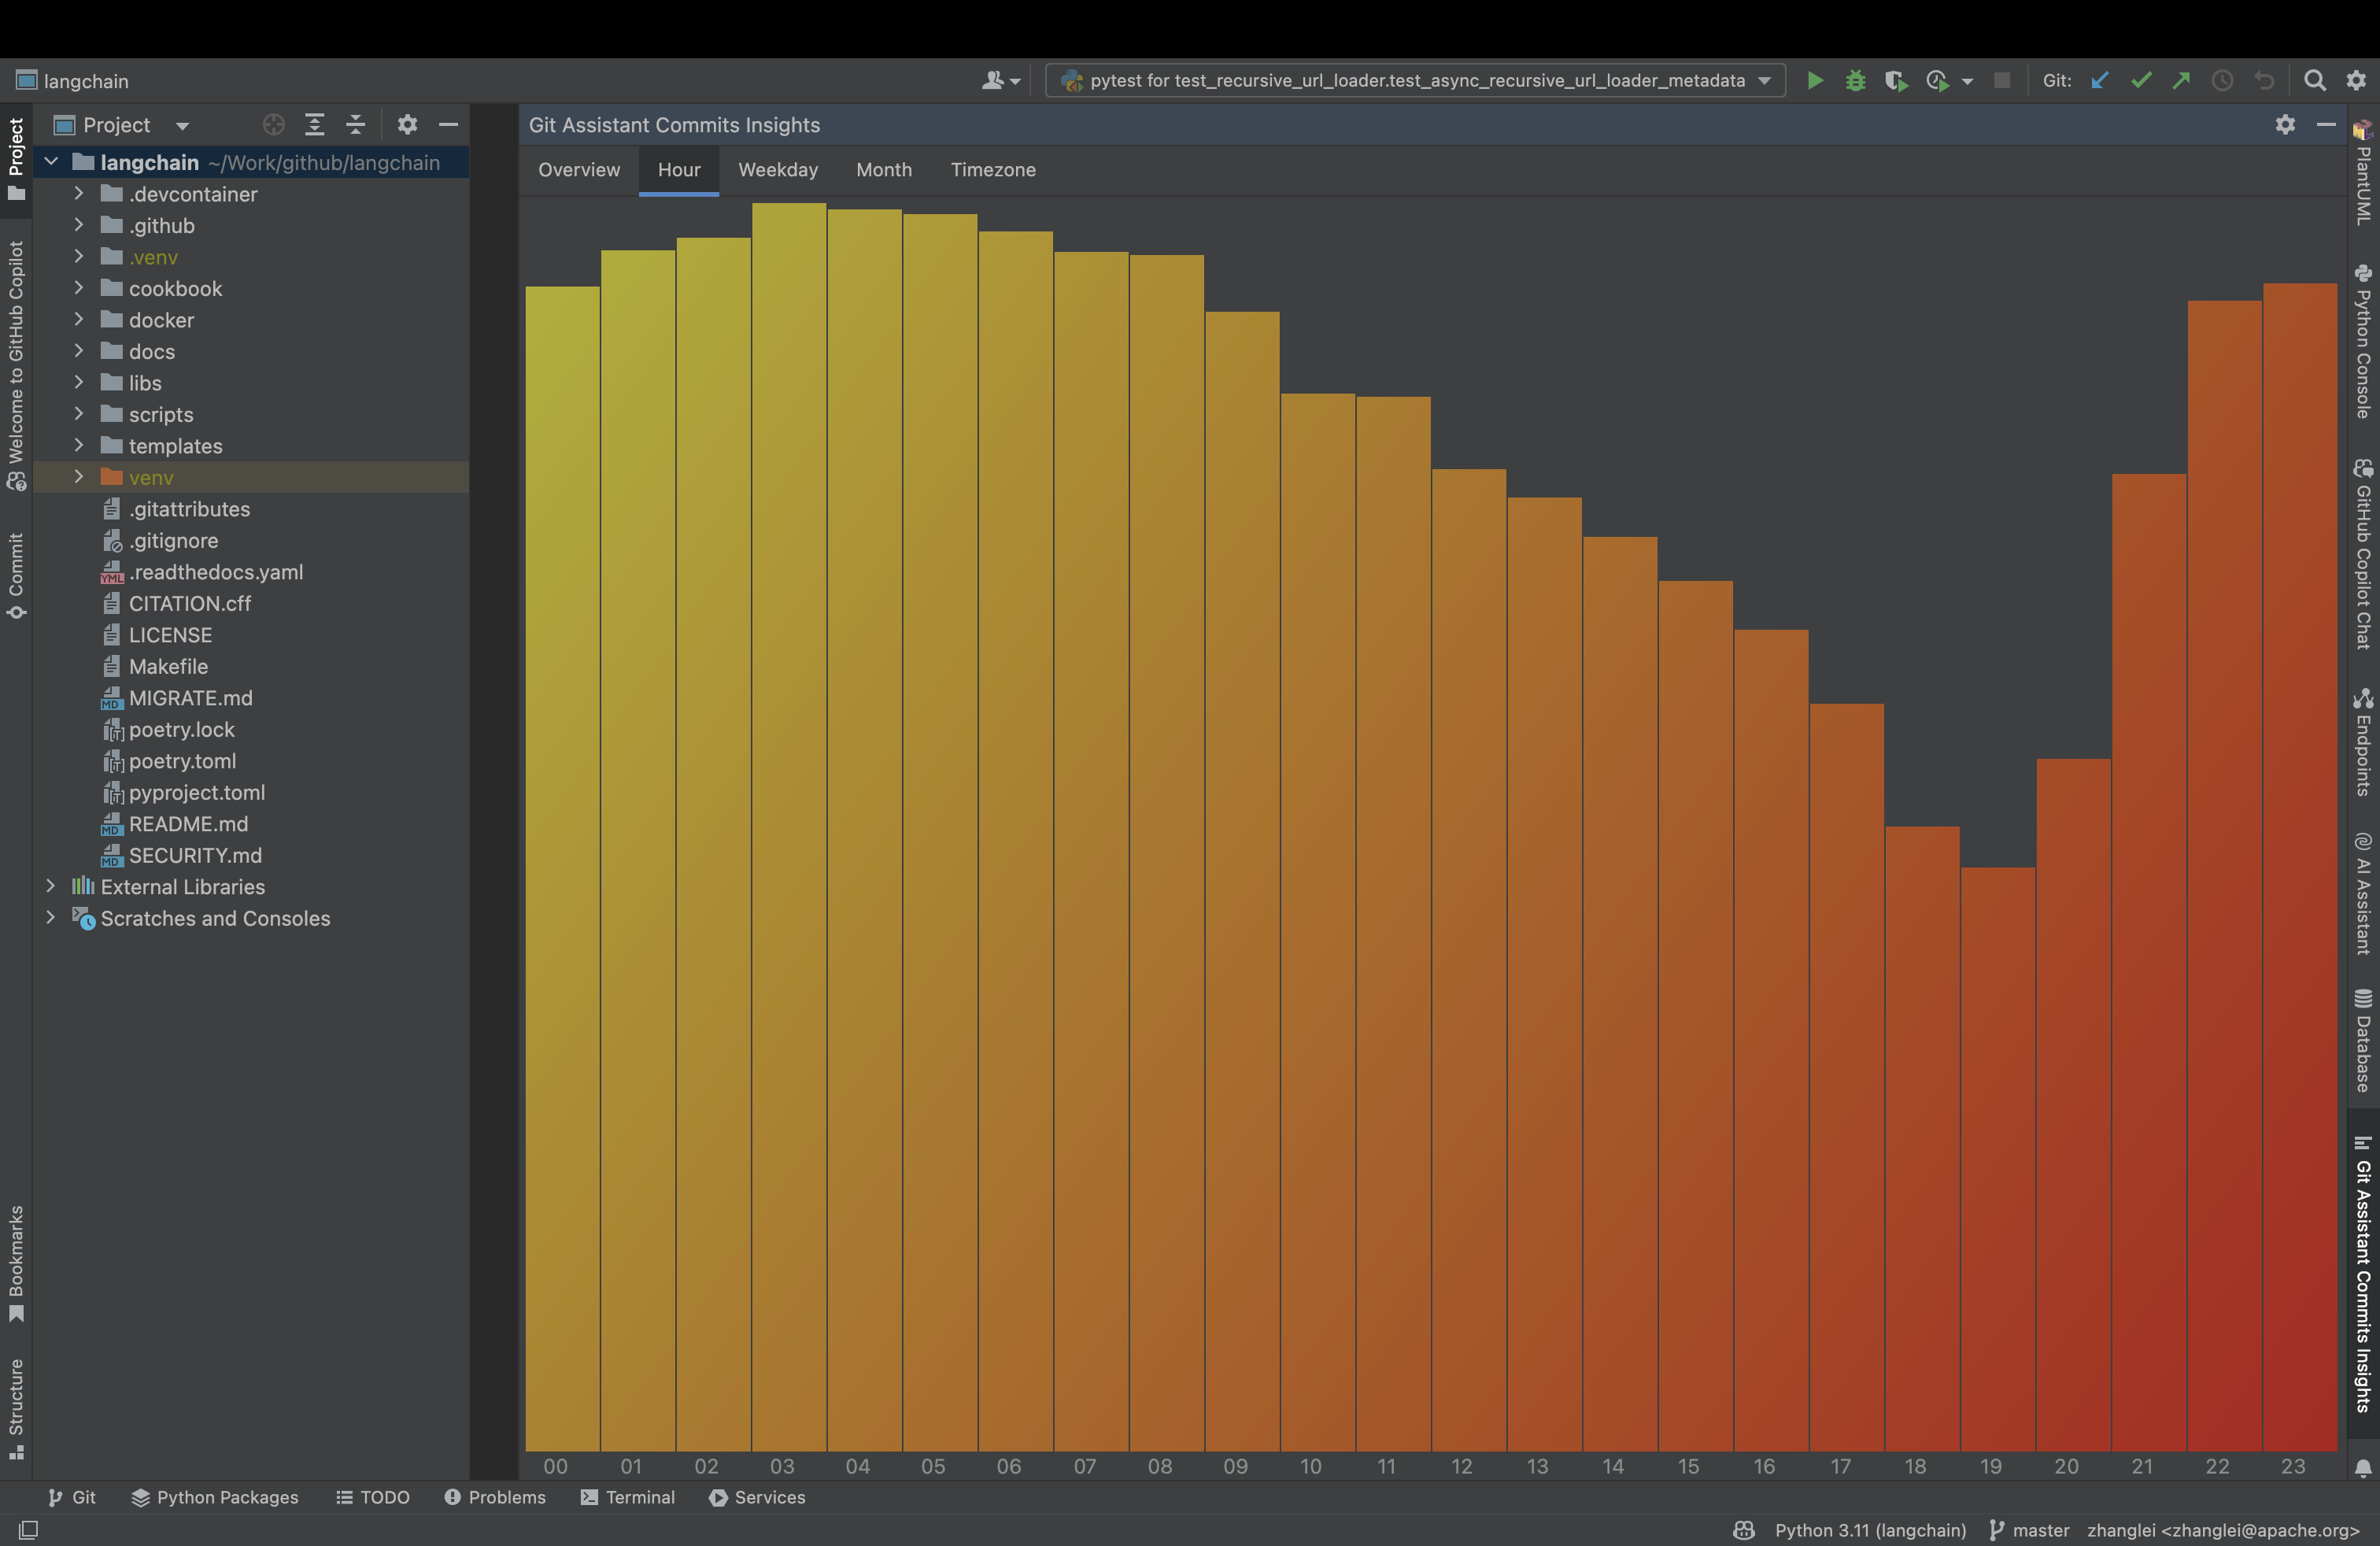The width and height of the screenshot is (2380, 1546).
Task: Expand the .github folder in project tree
Action: coord(76,224)
